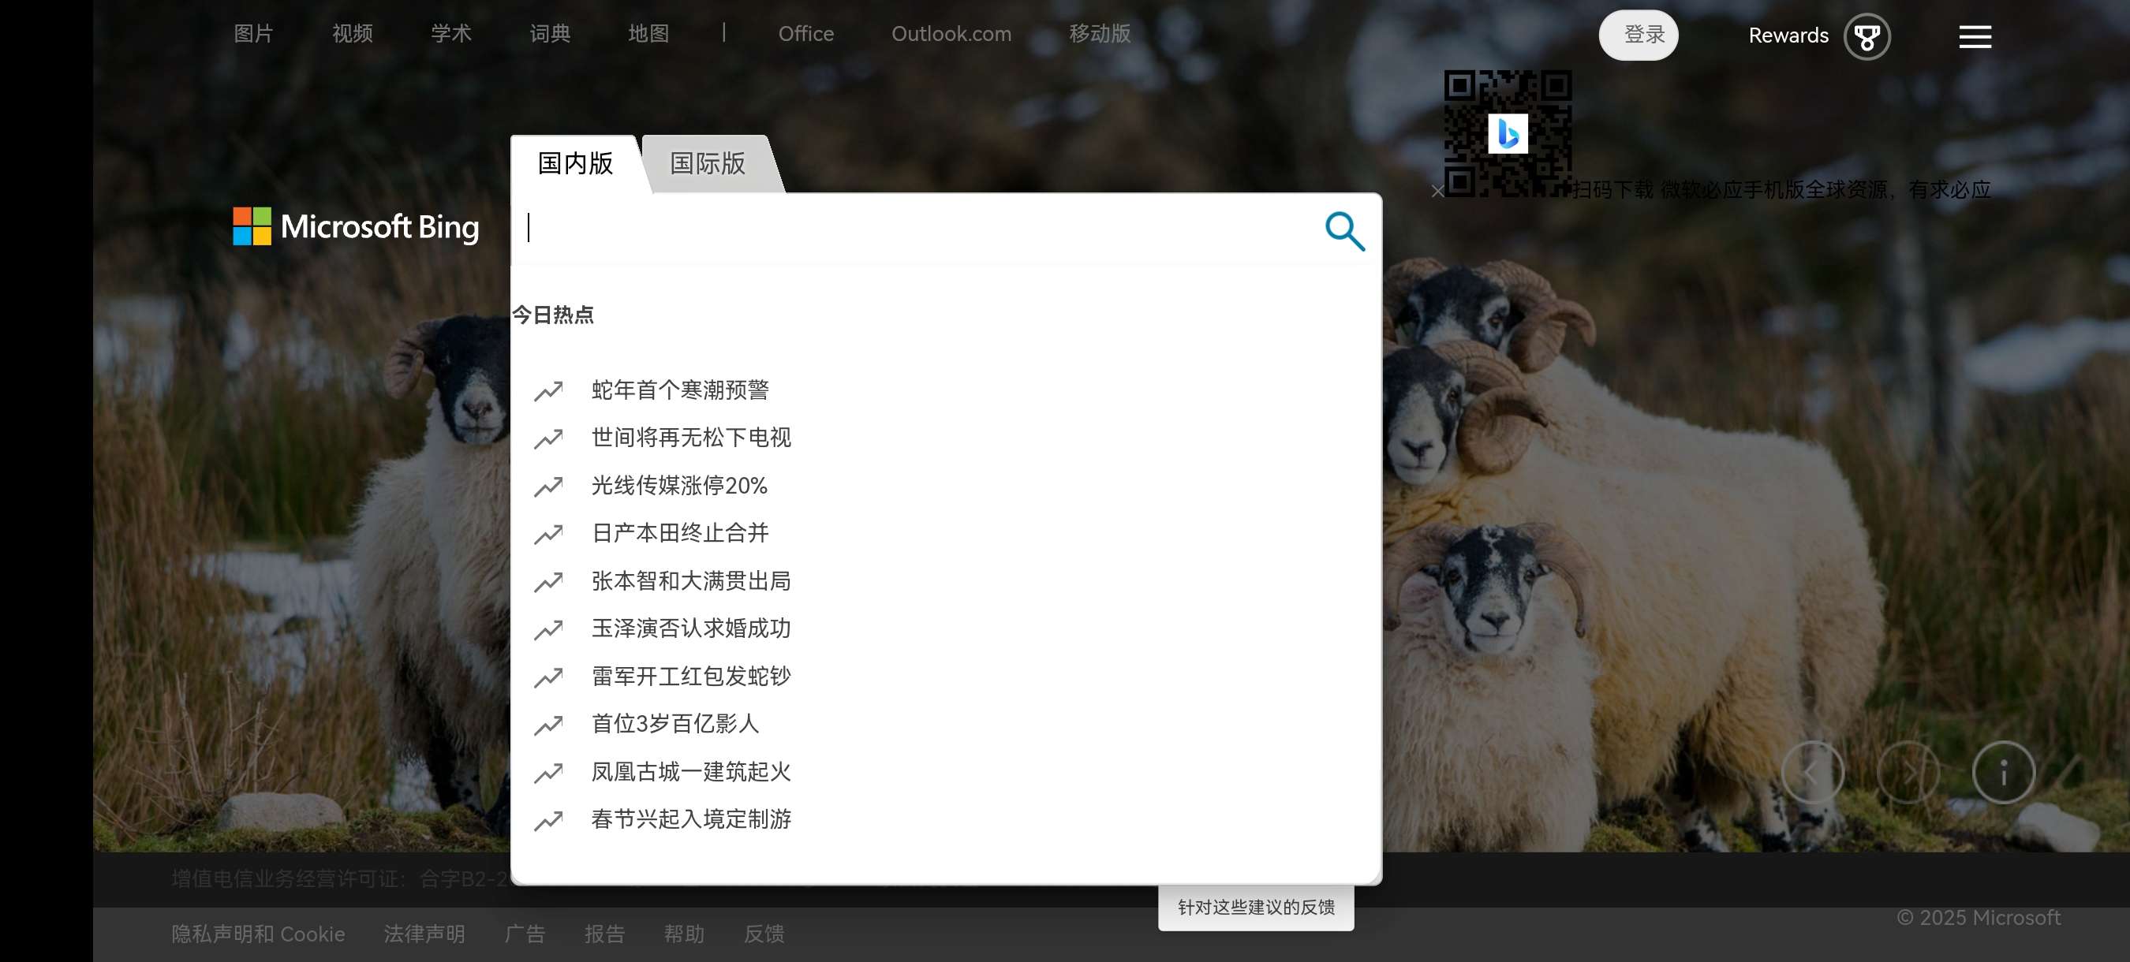2130x962 pixels.
Task: Click the Outlook.com link
Action: [x=951, y=34]
